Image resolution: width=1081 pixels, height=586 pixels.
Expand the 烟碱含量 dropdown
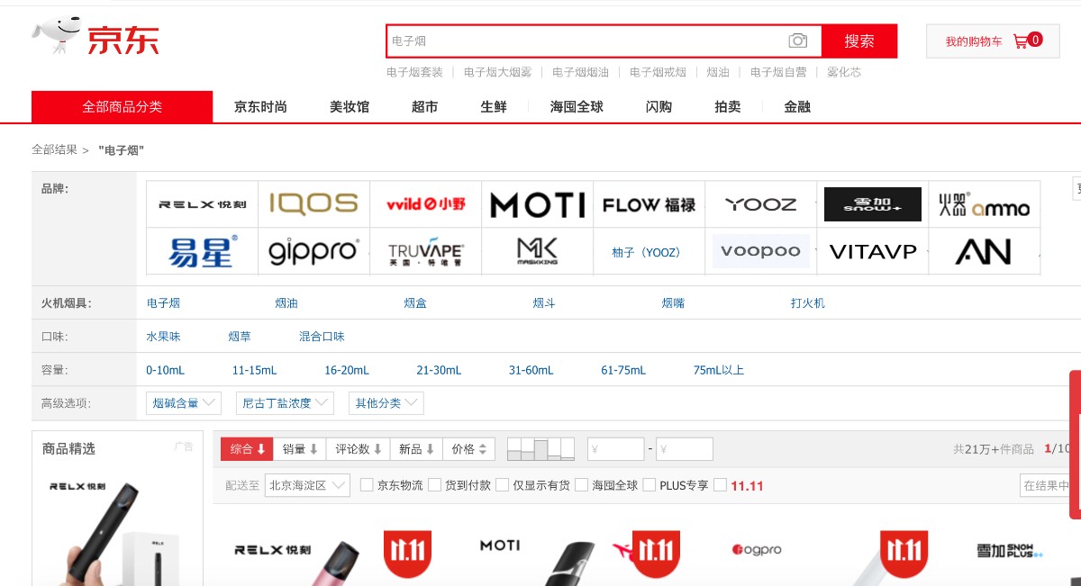[x=184, y=403]
